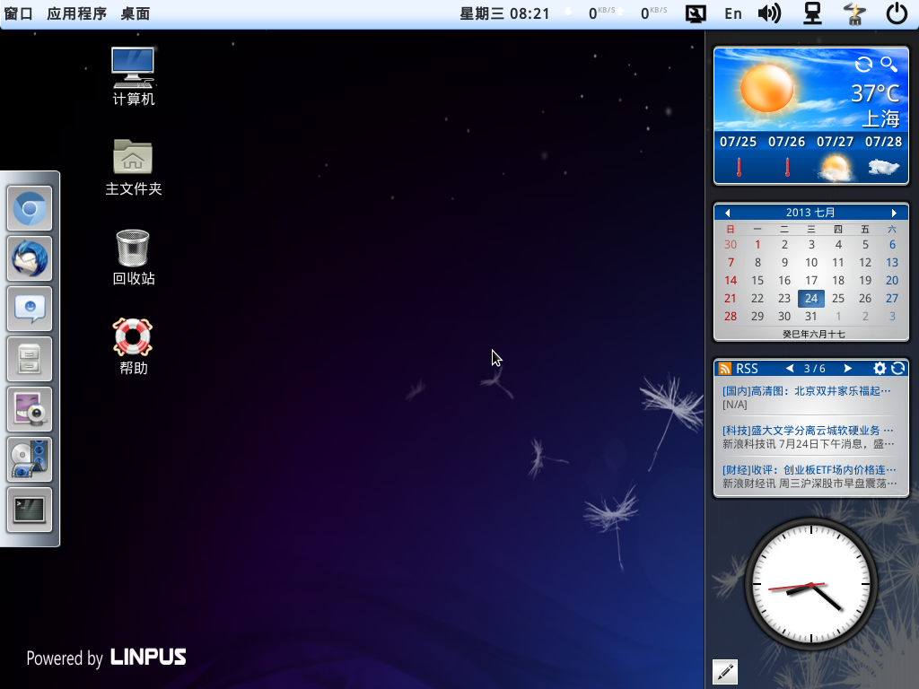Screen dimensions: 919x689
Task: Select today 24 in the calendar
Action: click(811, 298)
